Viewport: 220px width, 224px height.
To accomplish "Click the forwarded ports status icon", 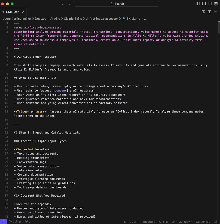I will point(28,222).
